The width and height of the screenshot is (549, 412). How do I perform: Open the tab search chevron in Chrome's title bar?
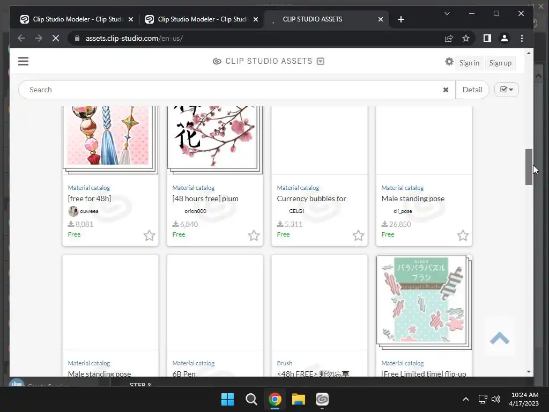click(447, 13)
